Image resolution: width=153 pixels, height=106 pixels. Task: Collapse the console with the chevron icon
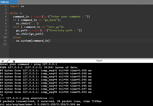click(3, 61)
